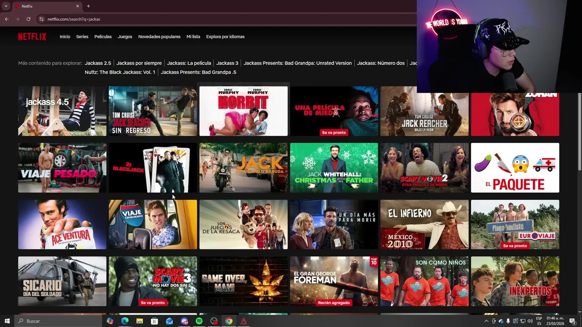Screen dimensions: 582x327
Task: Open the Game Over, Man! thumbnail
Action: pos(243,282)
